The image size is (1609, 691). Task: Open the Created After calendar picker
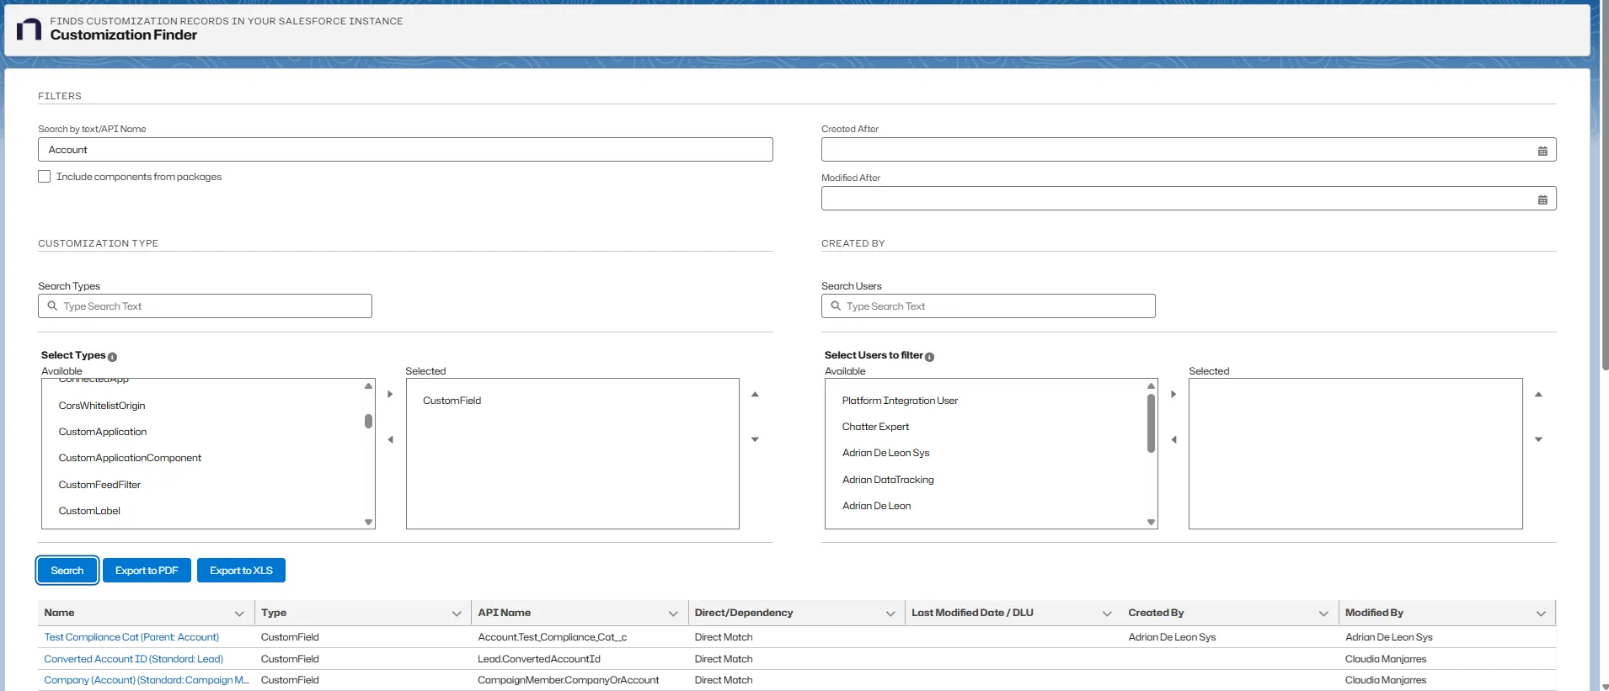pyautogui.click(x=1542, y=151)
